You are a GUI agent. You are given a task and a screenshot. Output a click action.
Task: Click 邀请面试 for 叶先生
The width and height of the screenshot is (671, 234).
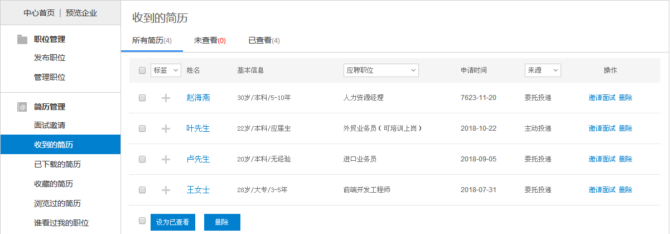[602, 128]
